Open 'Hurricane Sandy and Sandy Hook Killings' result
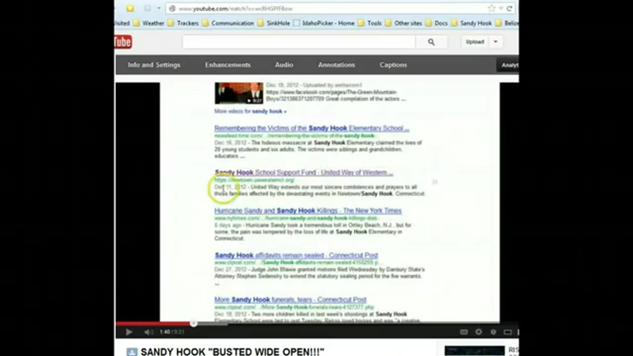 point(308,211)
